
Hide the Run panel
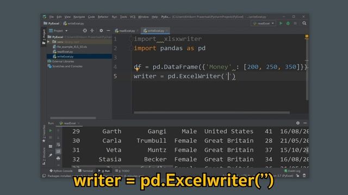pyautogui.click(x=305, y=123)
